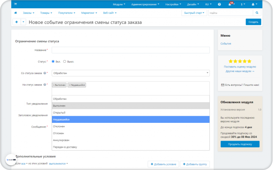273x170 pixels.
Task: Open the Товары menu
Action: [x=46, y=13]
